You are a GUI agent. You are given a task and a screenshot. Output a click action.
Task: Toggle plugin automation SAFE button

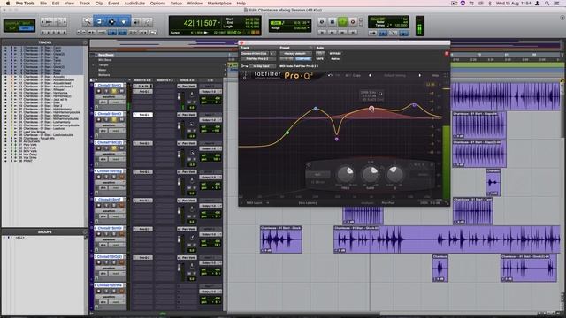pyautogui.click(x=320, y=59)
